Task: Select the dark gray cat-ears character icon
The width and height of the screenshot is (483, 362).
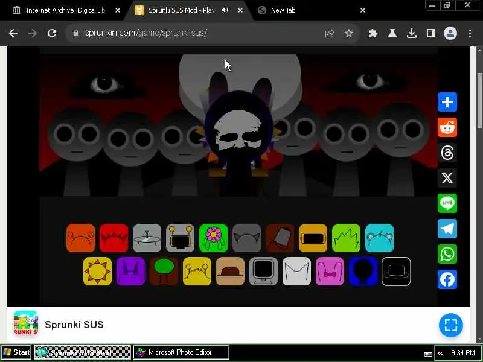Action: click(247, 238)
